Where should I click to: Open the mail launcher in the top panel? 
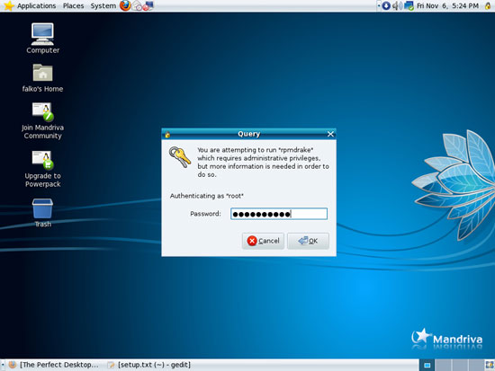point(137,5)
